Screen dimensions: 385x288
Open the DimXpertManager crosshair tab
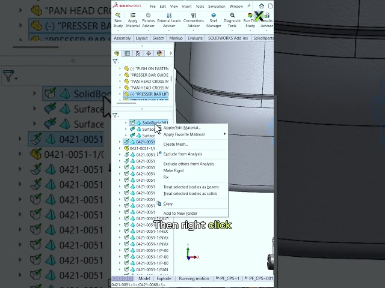pyautogui.click(x=149, y=53)
